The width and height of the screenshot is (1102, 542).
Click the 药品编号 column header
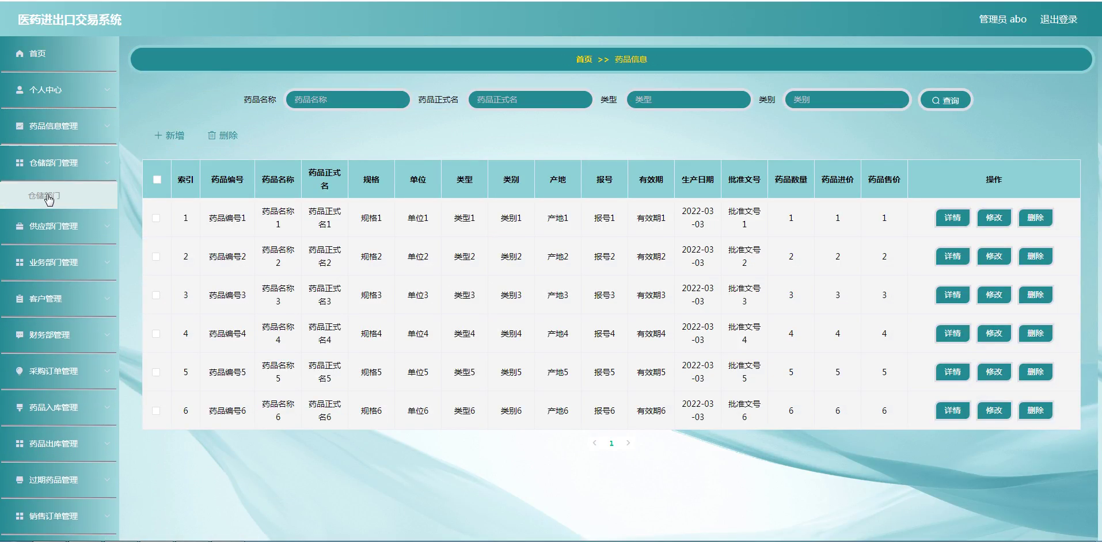pos(227,180)
